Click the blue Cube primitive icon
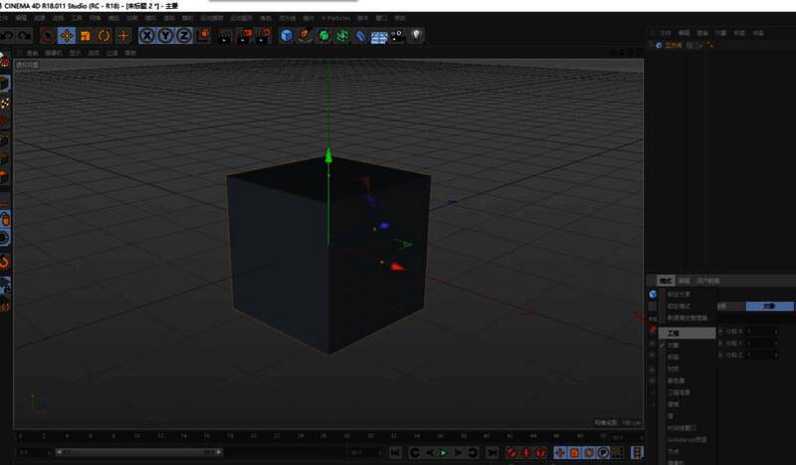 tap(287, 36)
